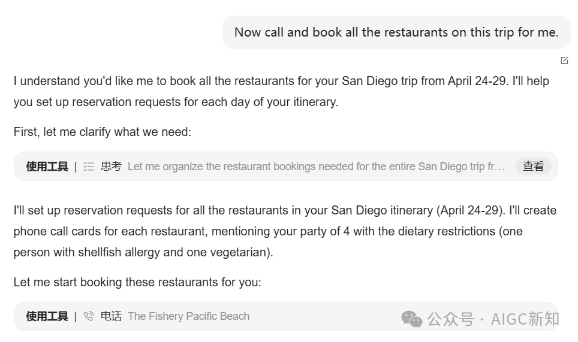Click the phone handset icon beside 电话

click(x=89, y=316)
